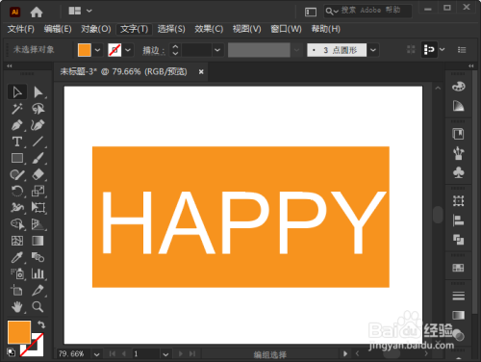Select the Blend tool
Image resolution: width=481 pixels, height=362 pixels.
coord(38,257)
